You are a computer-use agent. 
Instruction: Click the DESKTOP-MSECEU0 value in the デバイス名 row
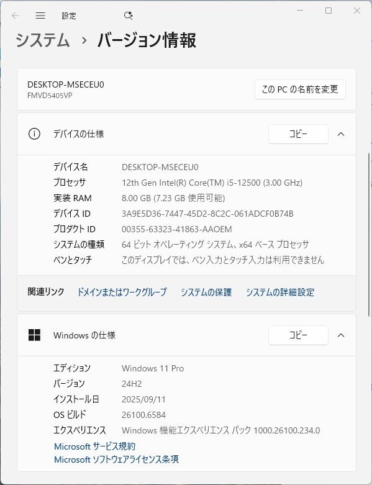(160, 167)
